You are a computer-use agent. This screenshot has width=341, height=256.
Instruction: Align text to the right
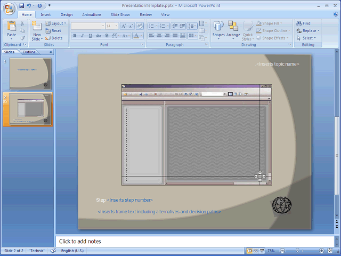[x=167, y=36]
